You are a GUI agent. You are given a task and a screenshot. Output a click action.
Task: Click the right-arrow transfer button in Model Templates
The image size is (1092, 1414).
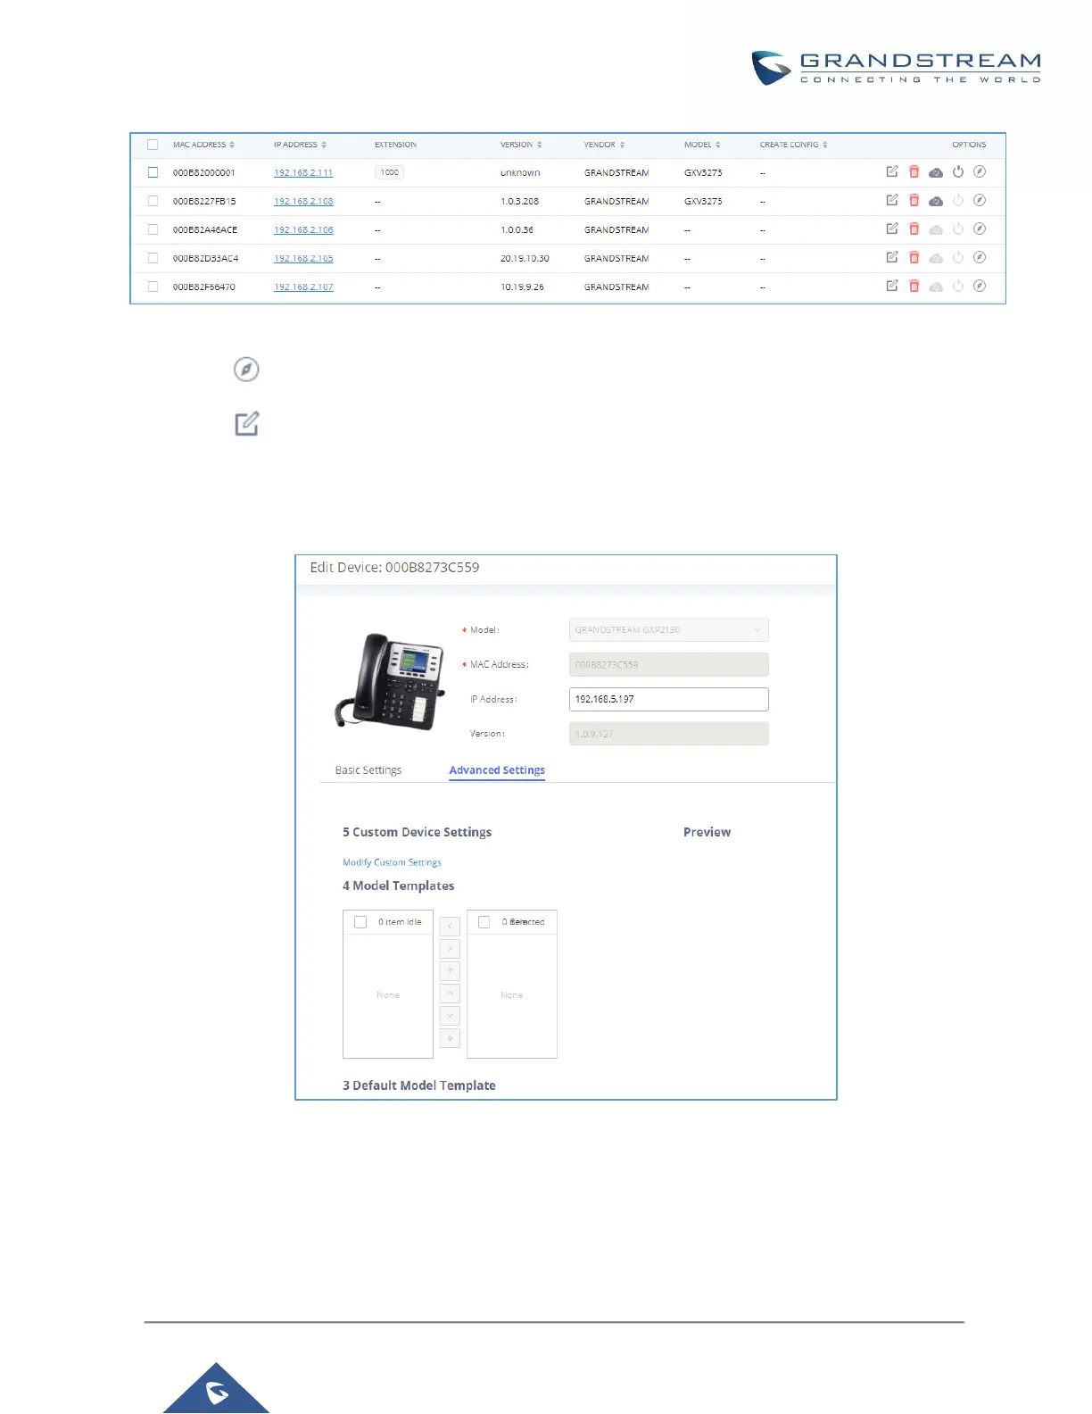pos(450,949)
